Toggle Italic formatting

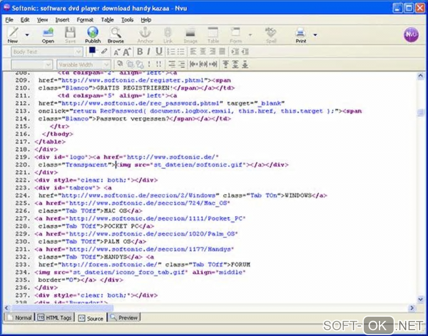click(149, 52)
